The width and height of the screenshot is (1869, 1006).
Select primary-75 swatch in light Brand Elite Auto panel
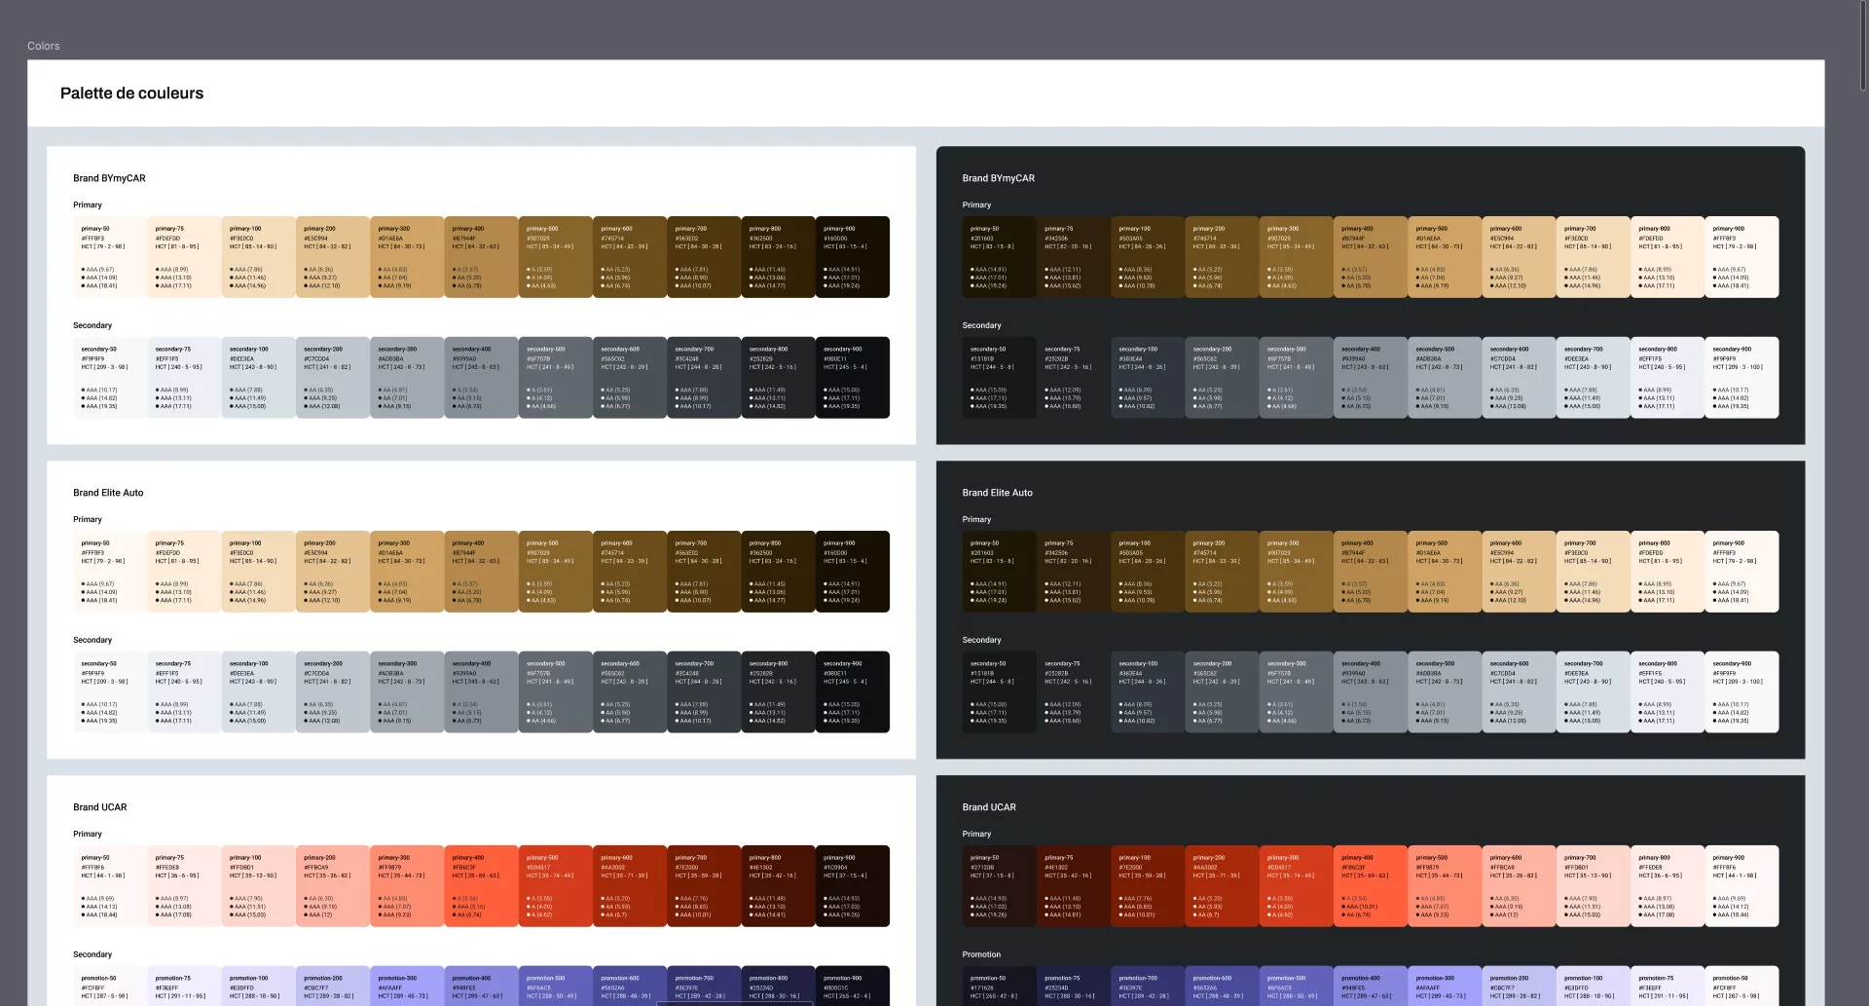184,572
